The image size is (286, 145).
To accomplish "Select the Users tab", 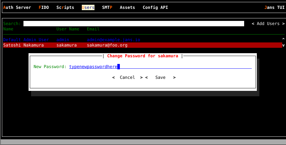I will tap(88, 7).
